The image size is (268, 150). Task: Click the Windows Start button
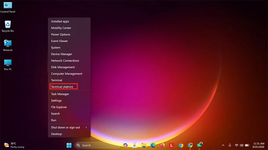(x=69, y=145)
